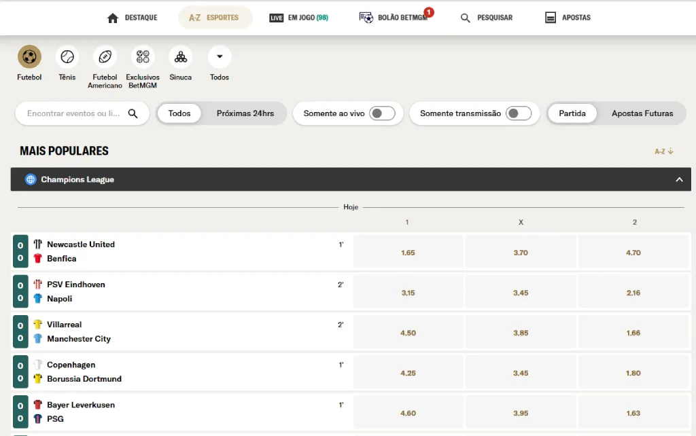This screenshot has height=436, width=696.
Task: Select the Futebol Americano icon
Action: click(x=105, y=57)
